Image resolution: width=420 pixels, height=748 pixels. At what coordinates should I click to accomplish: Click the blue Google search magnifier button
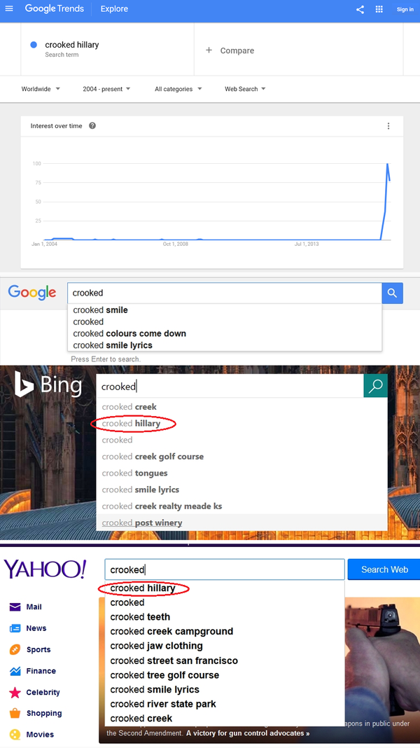pos(392,293)
